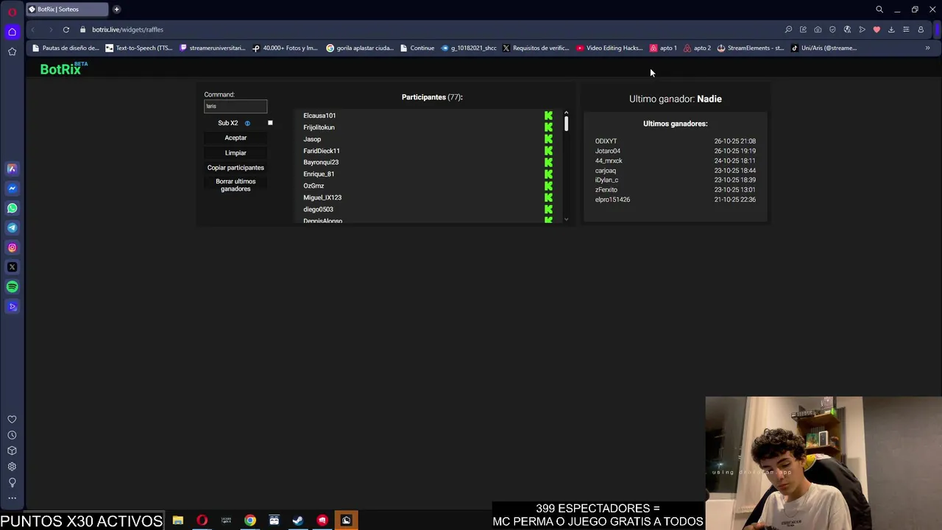
Task: Open the sidebar history clock icon
Action: tap(12, 435)
